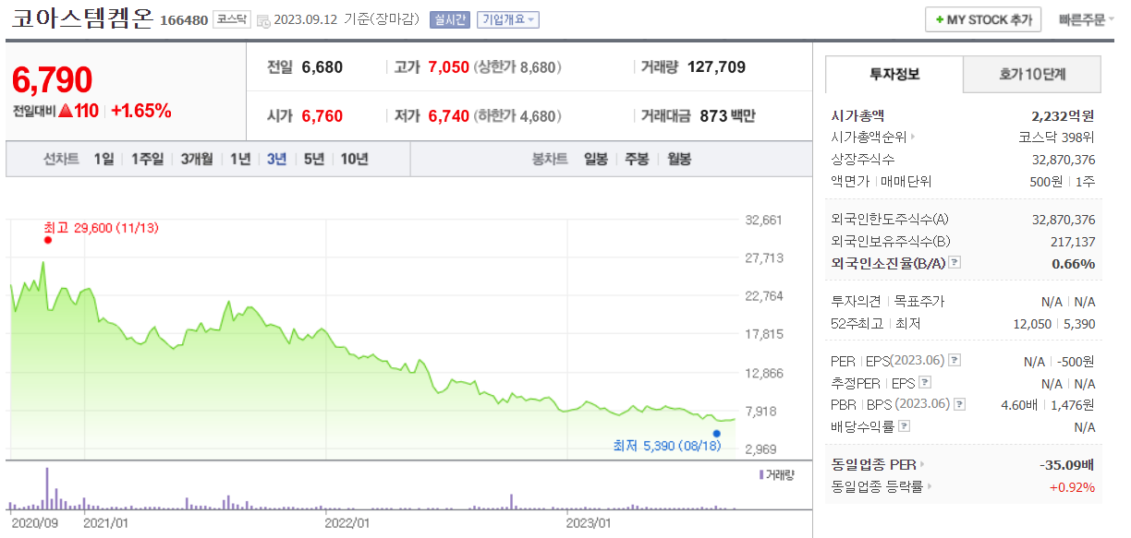Image resolution: width=1131 pixels, height=538 pixels.
Task: Open the 외국인소진율 help tooltip icon
Action: pyautogui.click(x=955, y=262)
